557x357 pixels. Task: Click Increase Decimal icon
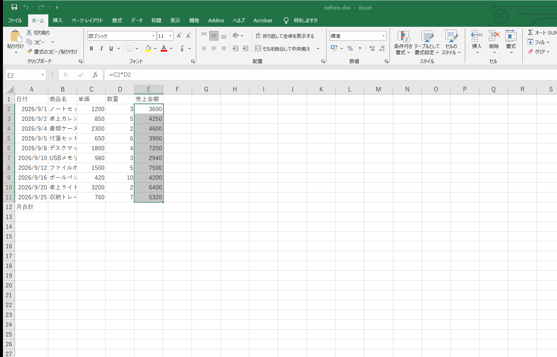pos(372,48)
